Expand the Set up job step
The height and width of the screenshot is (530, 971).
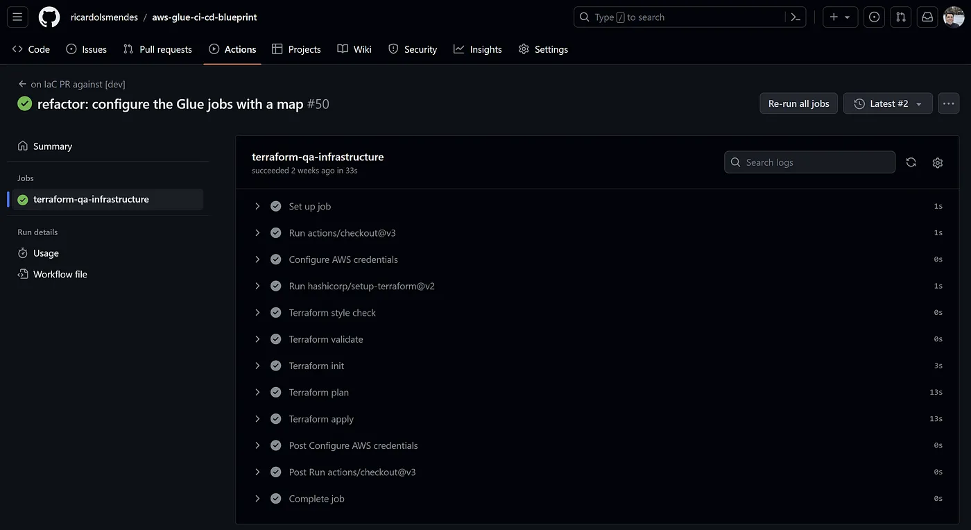[257, 206]
